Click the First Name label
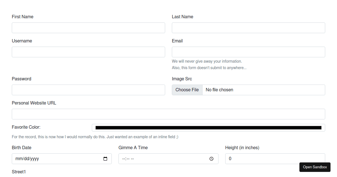The width and height of the screenshot is (337, 177). [x=22, y=17]
